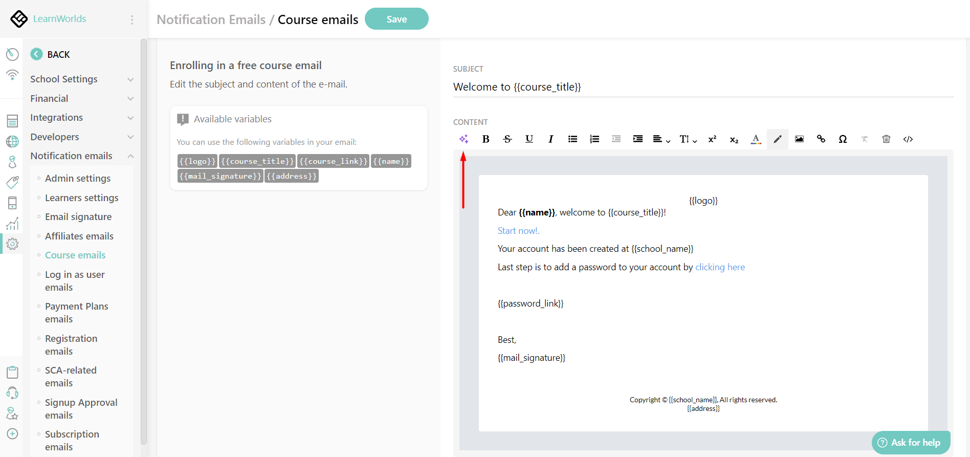Click the Save button
Image resolution: width=970 pixels, height=457 pixels.
coord(396,19)
